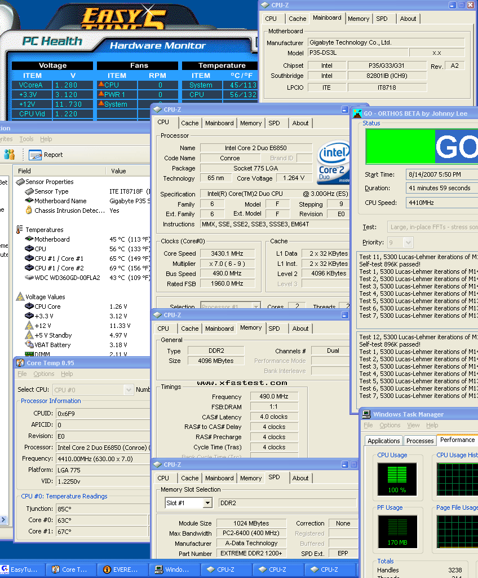The height and width of the screenshot is (578, 478).
Task: Open Select CPU dropdown in Core Temp
Action: click(x=129, y=389)
